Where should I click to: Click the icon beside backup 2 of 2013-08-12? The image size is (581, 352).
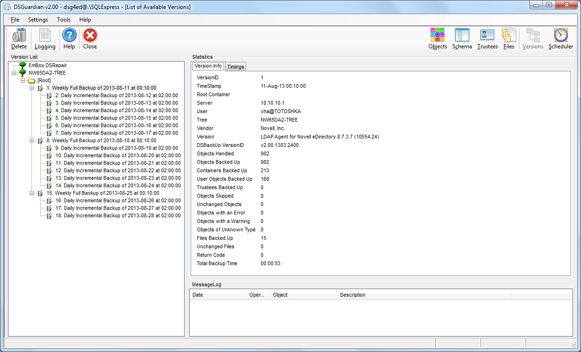point(49,95)
